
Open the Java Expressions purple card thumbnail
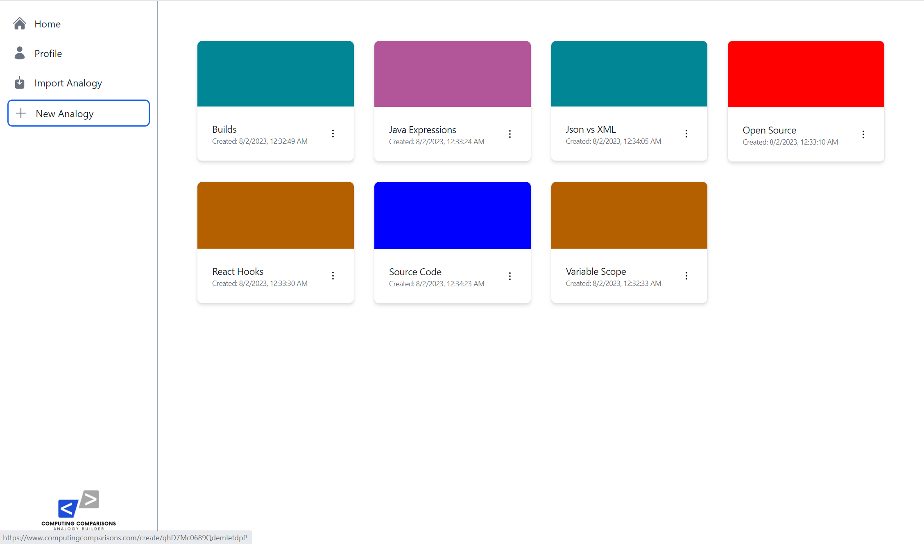tap(453, 74)
